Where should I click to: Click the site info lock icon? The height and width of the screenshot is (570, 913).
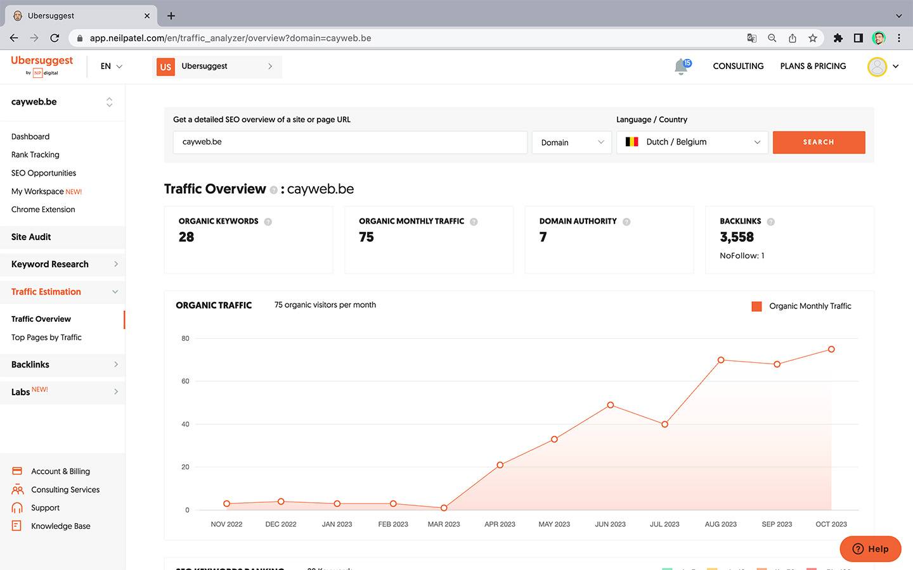79,38
